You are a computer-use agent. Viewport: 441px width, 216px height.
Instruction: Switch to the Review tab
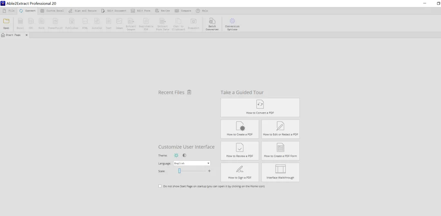click(163, 11)
